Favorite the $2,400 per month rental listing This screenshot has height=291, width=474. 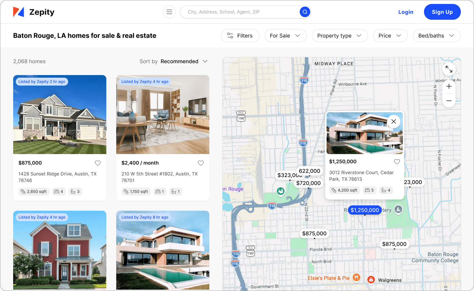coord(201,163)
